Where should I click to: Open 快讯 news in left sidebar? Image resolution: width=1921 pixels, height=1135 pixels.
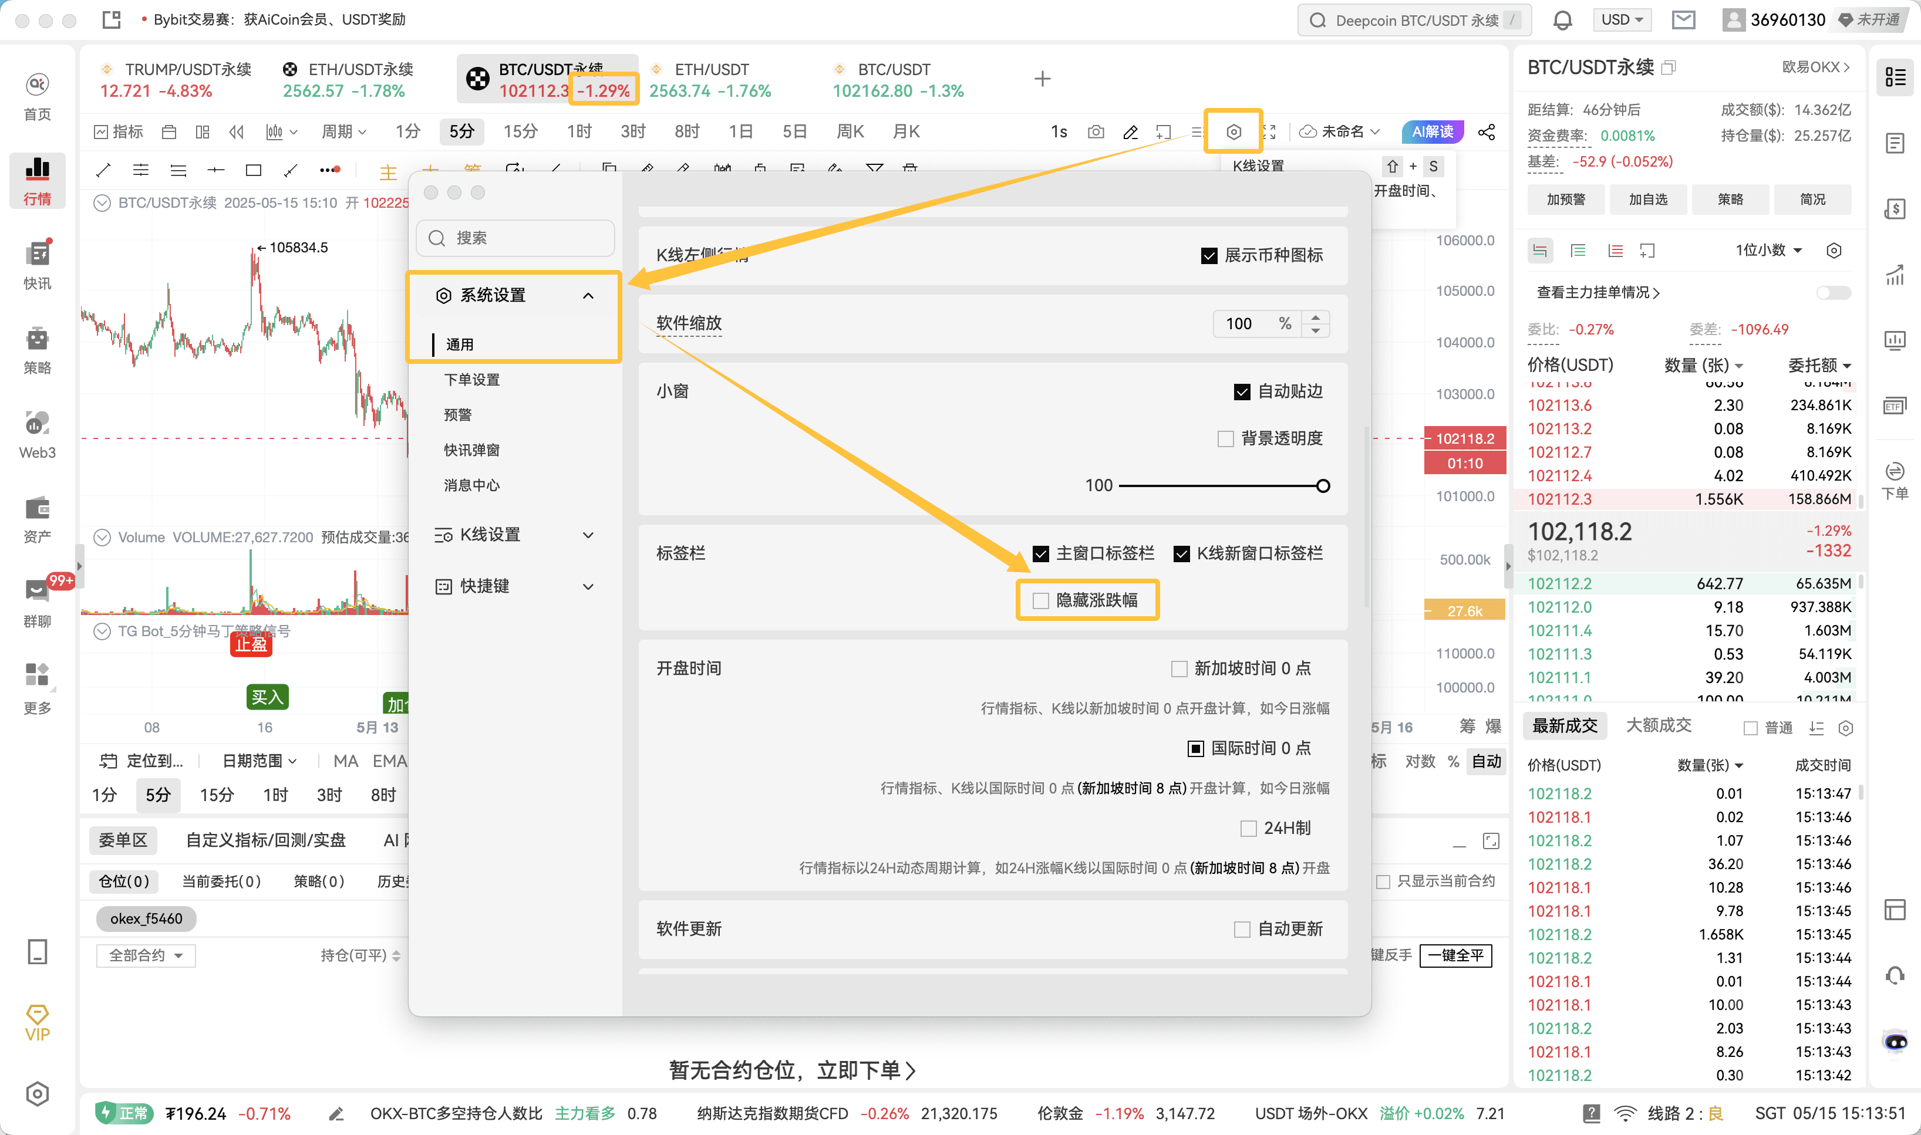point(37,265)
